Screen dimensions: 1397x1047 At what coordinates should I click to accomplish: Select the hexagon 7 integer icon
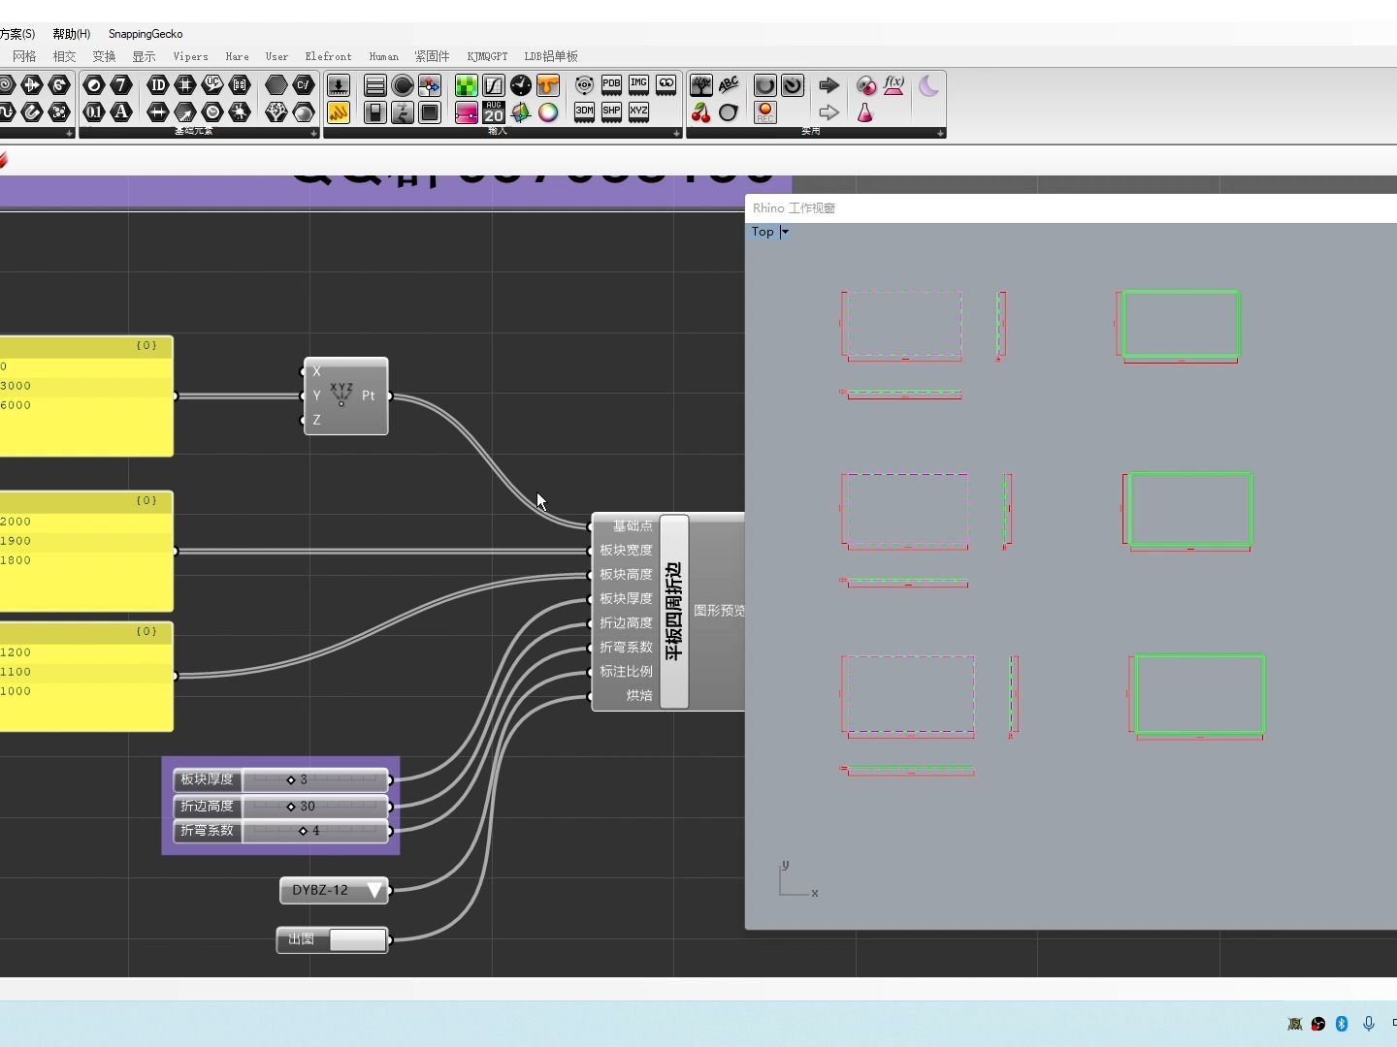coord(121,85)
